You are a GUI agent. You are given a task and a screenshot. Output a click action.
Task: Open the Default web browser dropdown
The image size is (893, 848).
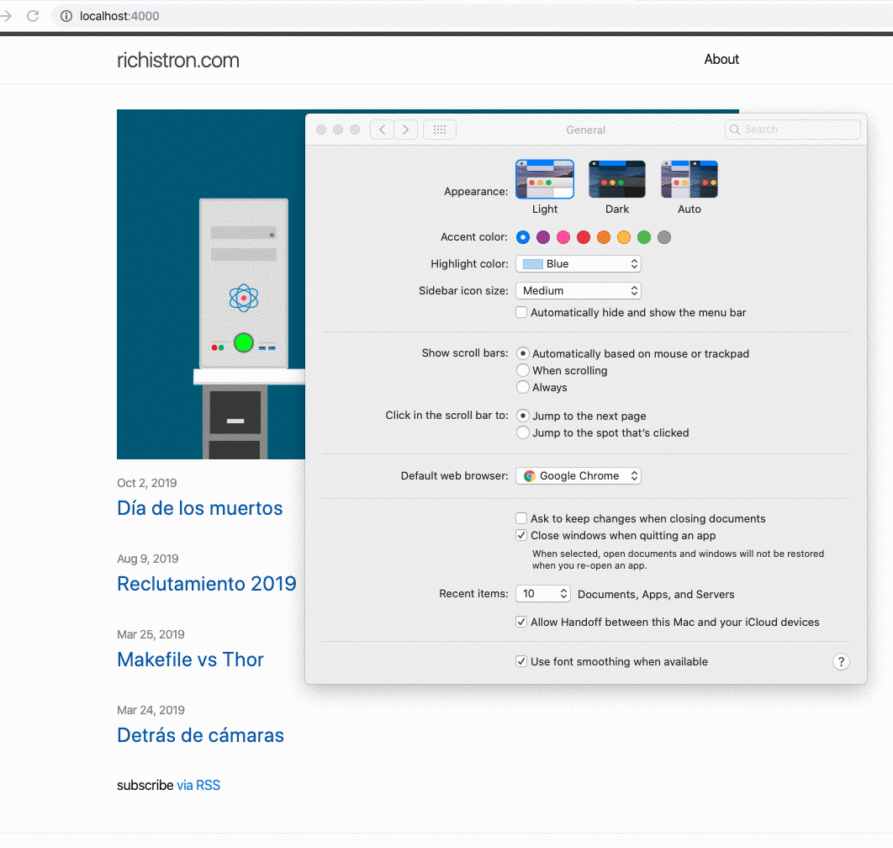(578, 476)
